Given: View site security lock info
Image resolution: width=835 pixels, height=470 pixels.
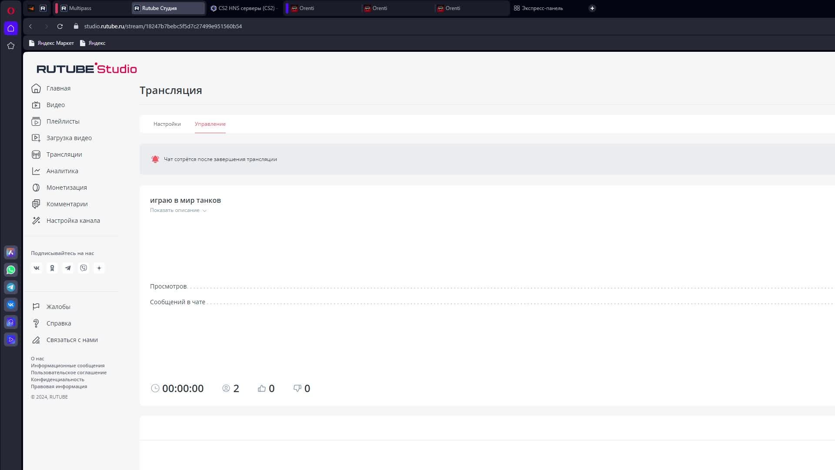Looking at the screenshot, I should point(76,26).
